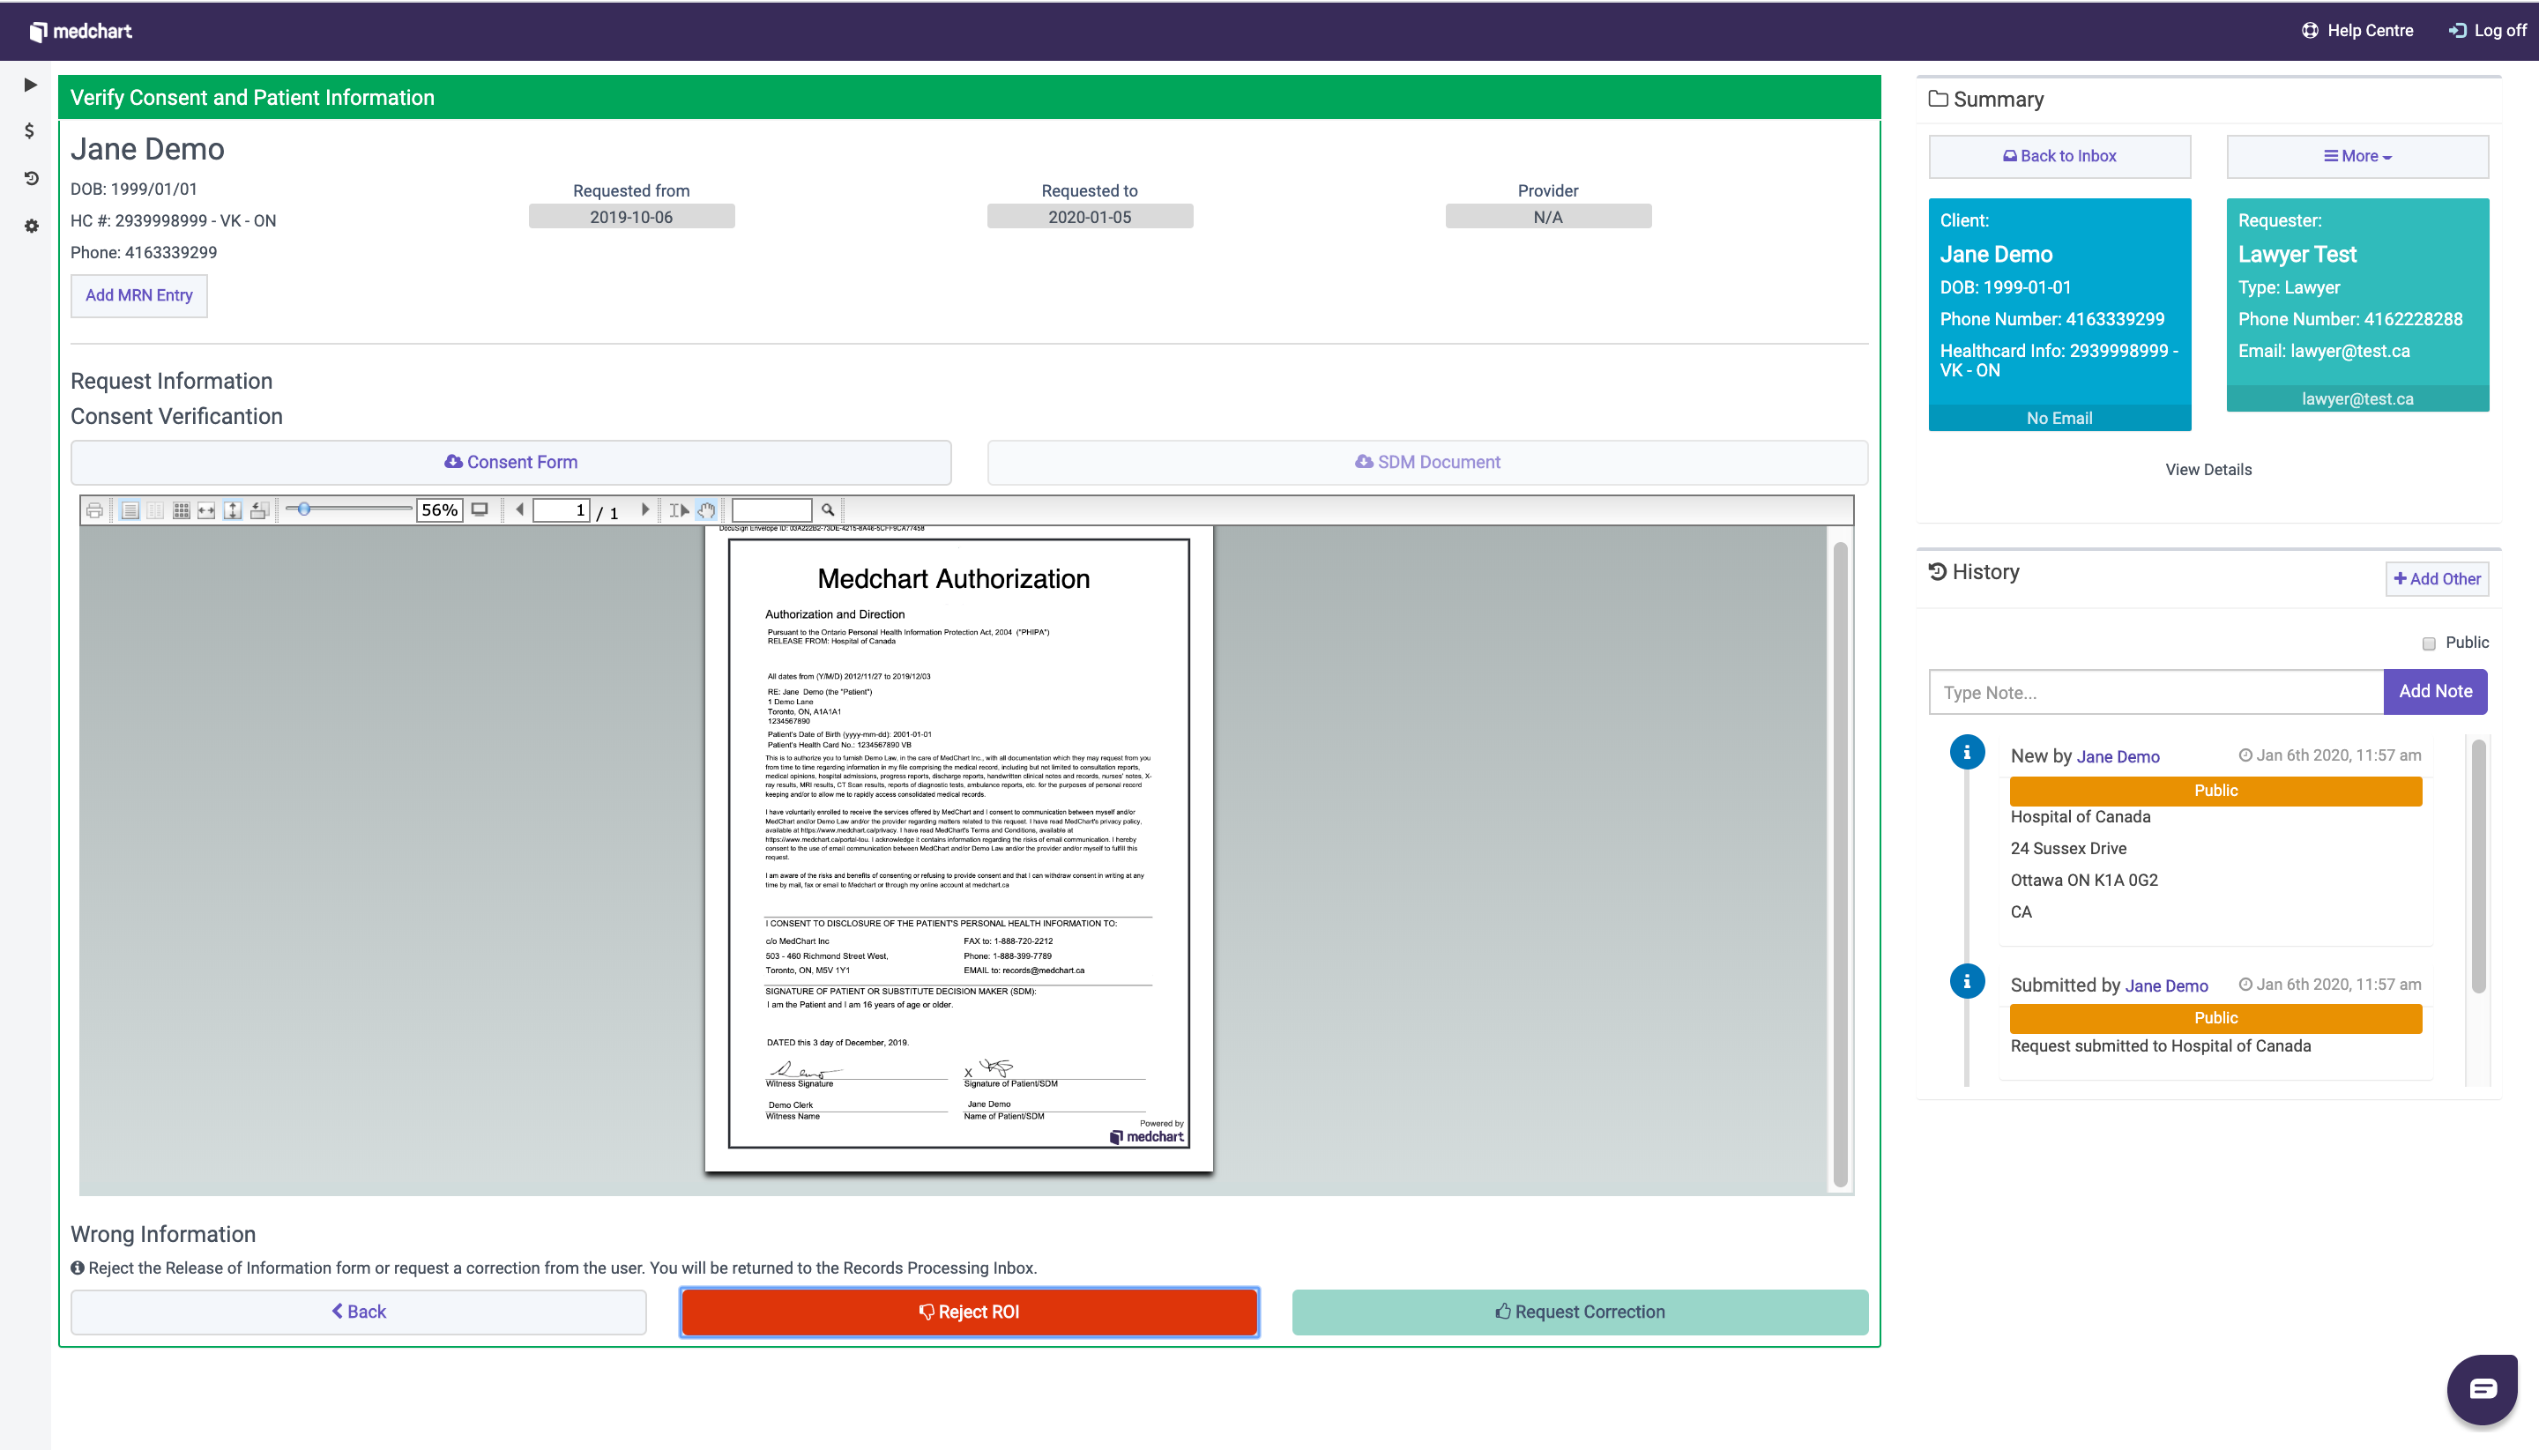Screen dimensions: 2539x1450
Task: Select thumbnail grid view in PDF viewer
Action: [182, 509]
